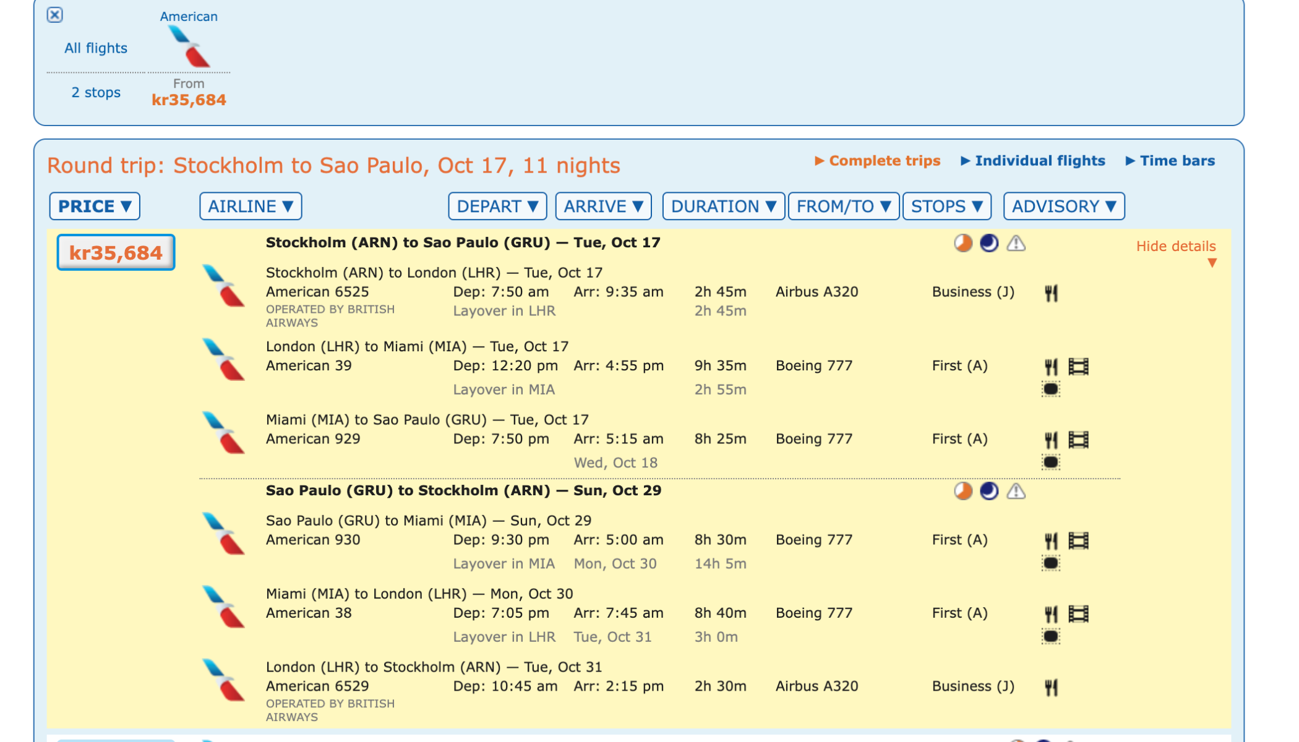Open the ARRIVE sort dropdown

pos(604,206)
